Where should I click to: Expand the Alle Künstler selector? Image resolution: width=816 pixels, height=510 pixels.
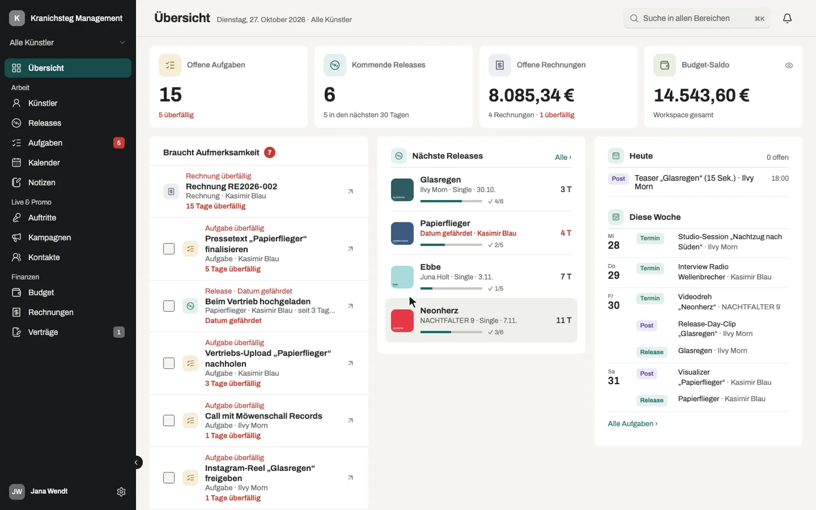pyautogui.click(x=68, y=42)
